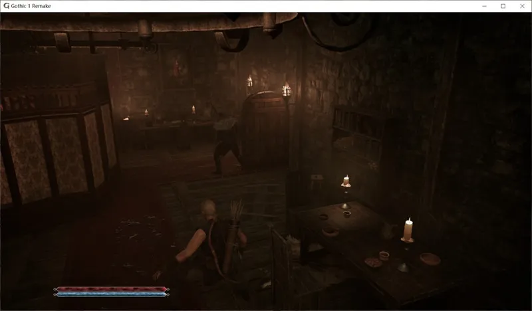Click the clay bowl at the table's edge
Viewport: 532px width, 311px height.
(x=430, y=259)
